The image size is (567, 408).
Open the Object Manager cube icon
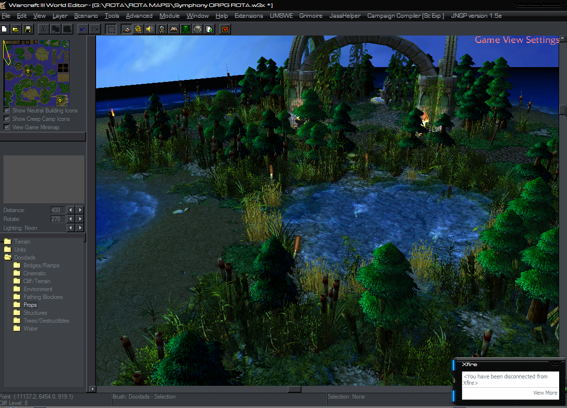(x=198, y=29)
